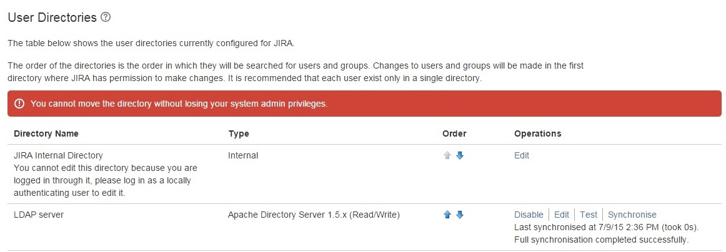Move LDAP server directory up

447,215
